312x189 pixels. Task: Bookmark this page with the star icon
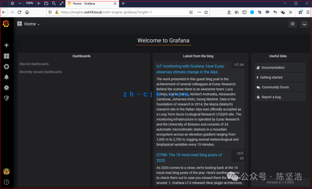coord(206,12)
